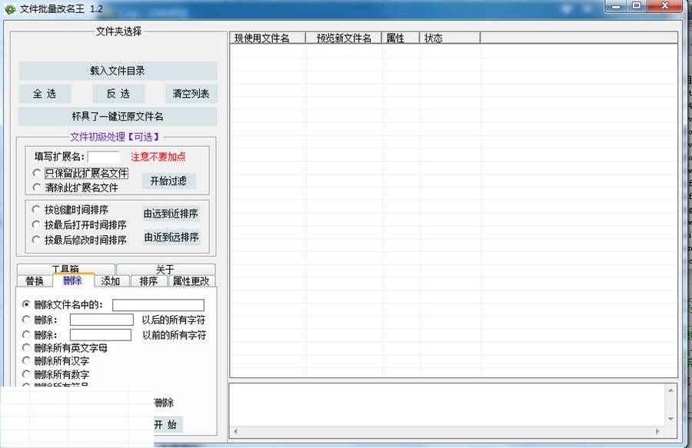Viewport: 692px width, 448px height.
Task: Click the app icon in title bar
Action: [x=10, y=8]
